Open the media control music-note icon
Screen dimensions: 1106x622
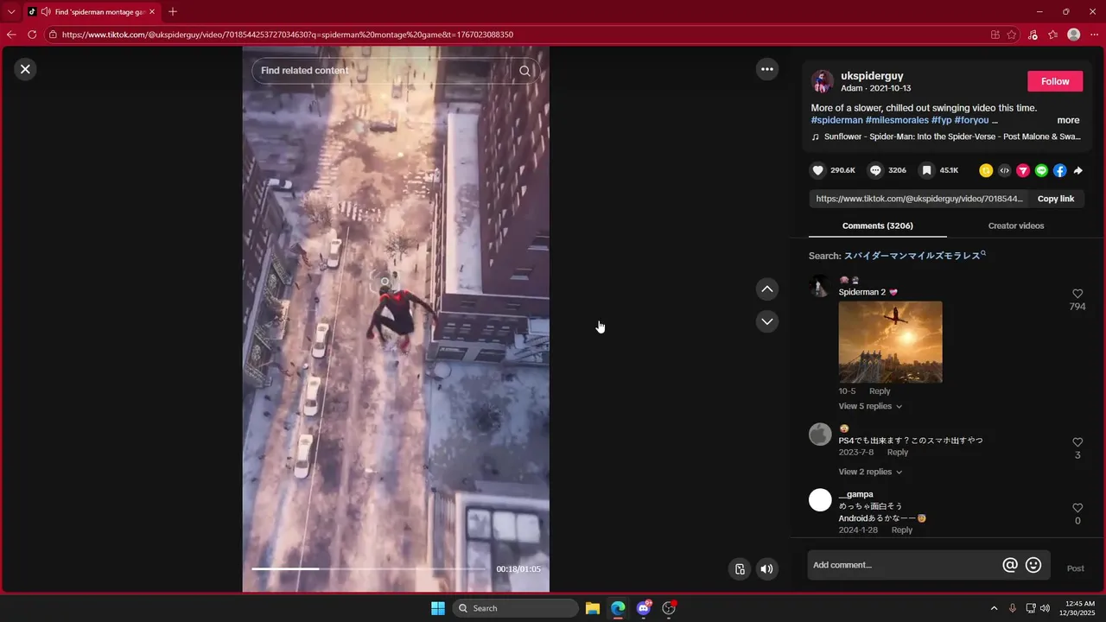1033,35
